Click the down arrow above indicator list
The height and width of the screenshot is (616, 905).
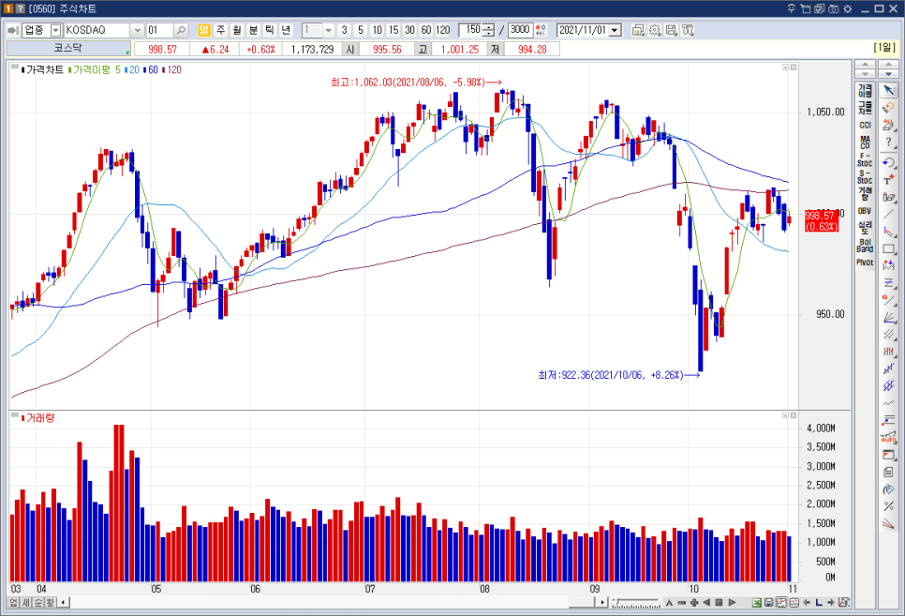(x=865, y=74)
